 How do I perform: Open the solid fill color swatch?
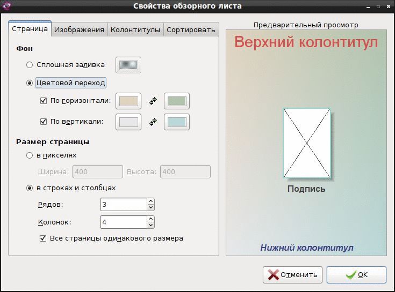coord(128,65)
